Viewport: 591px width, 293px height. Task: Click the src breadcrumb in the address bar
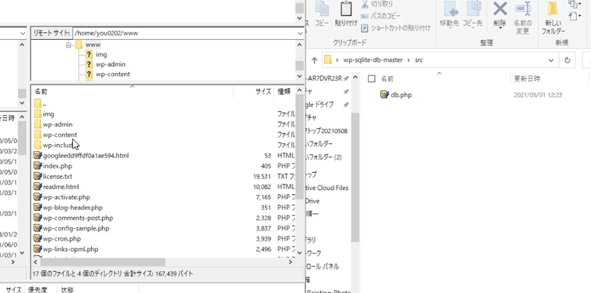tap(419, 60)
